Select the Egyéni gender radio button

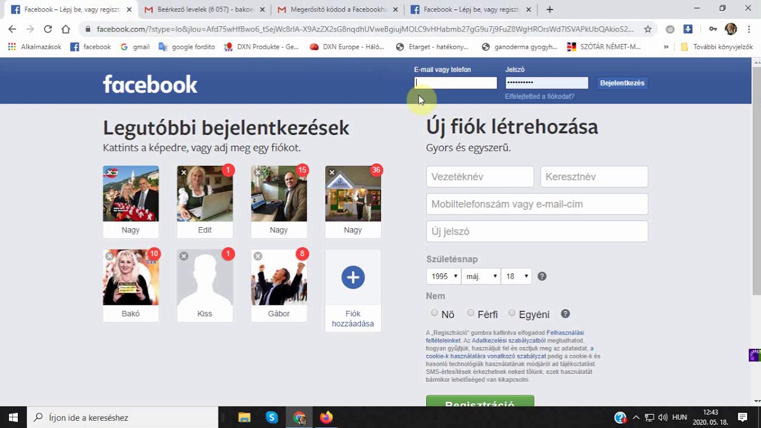(x=512, y=313)
